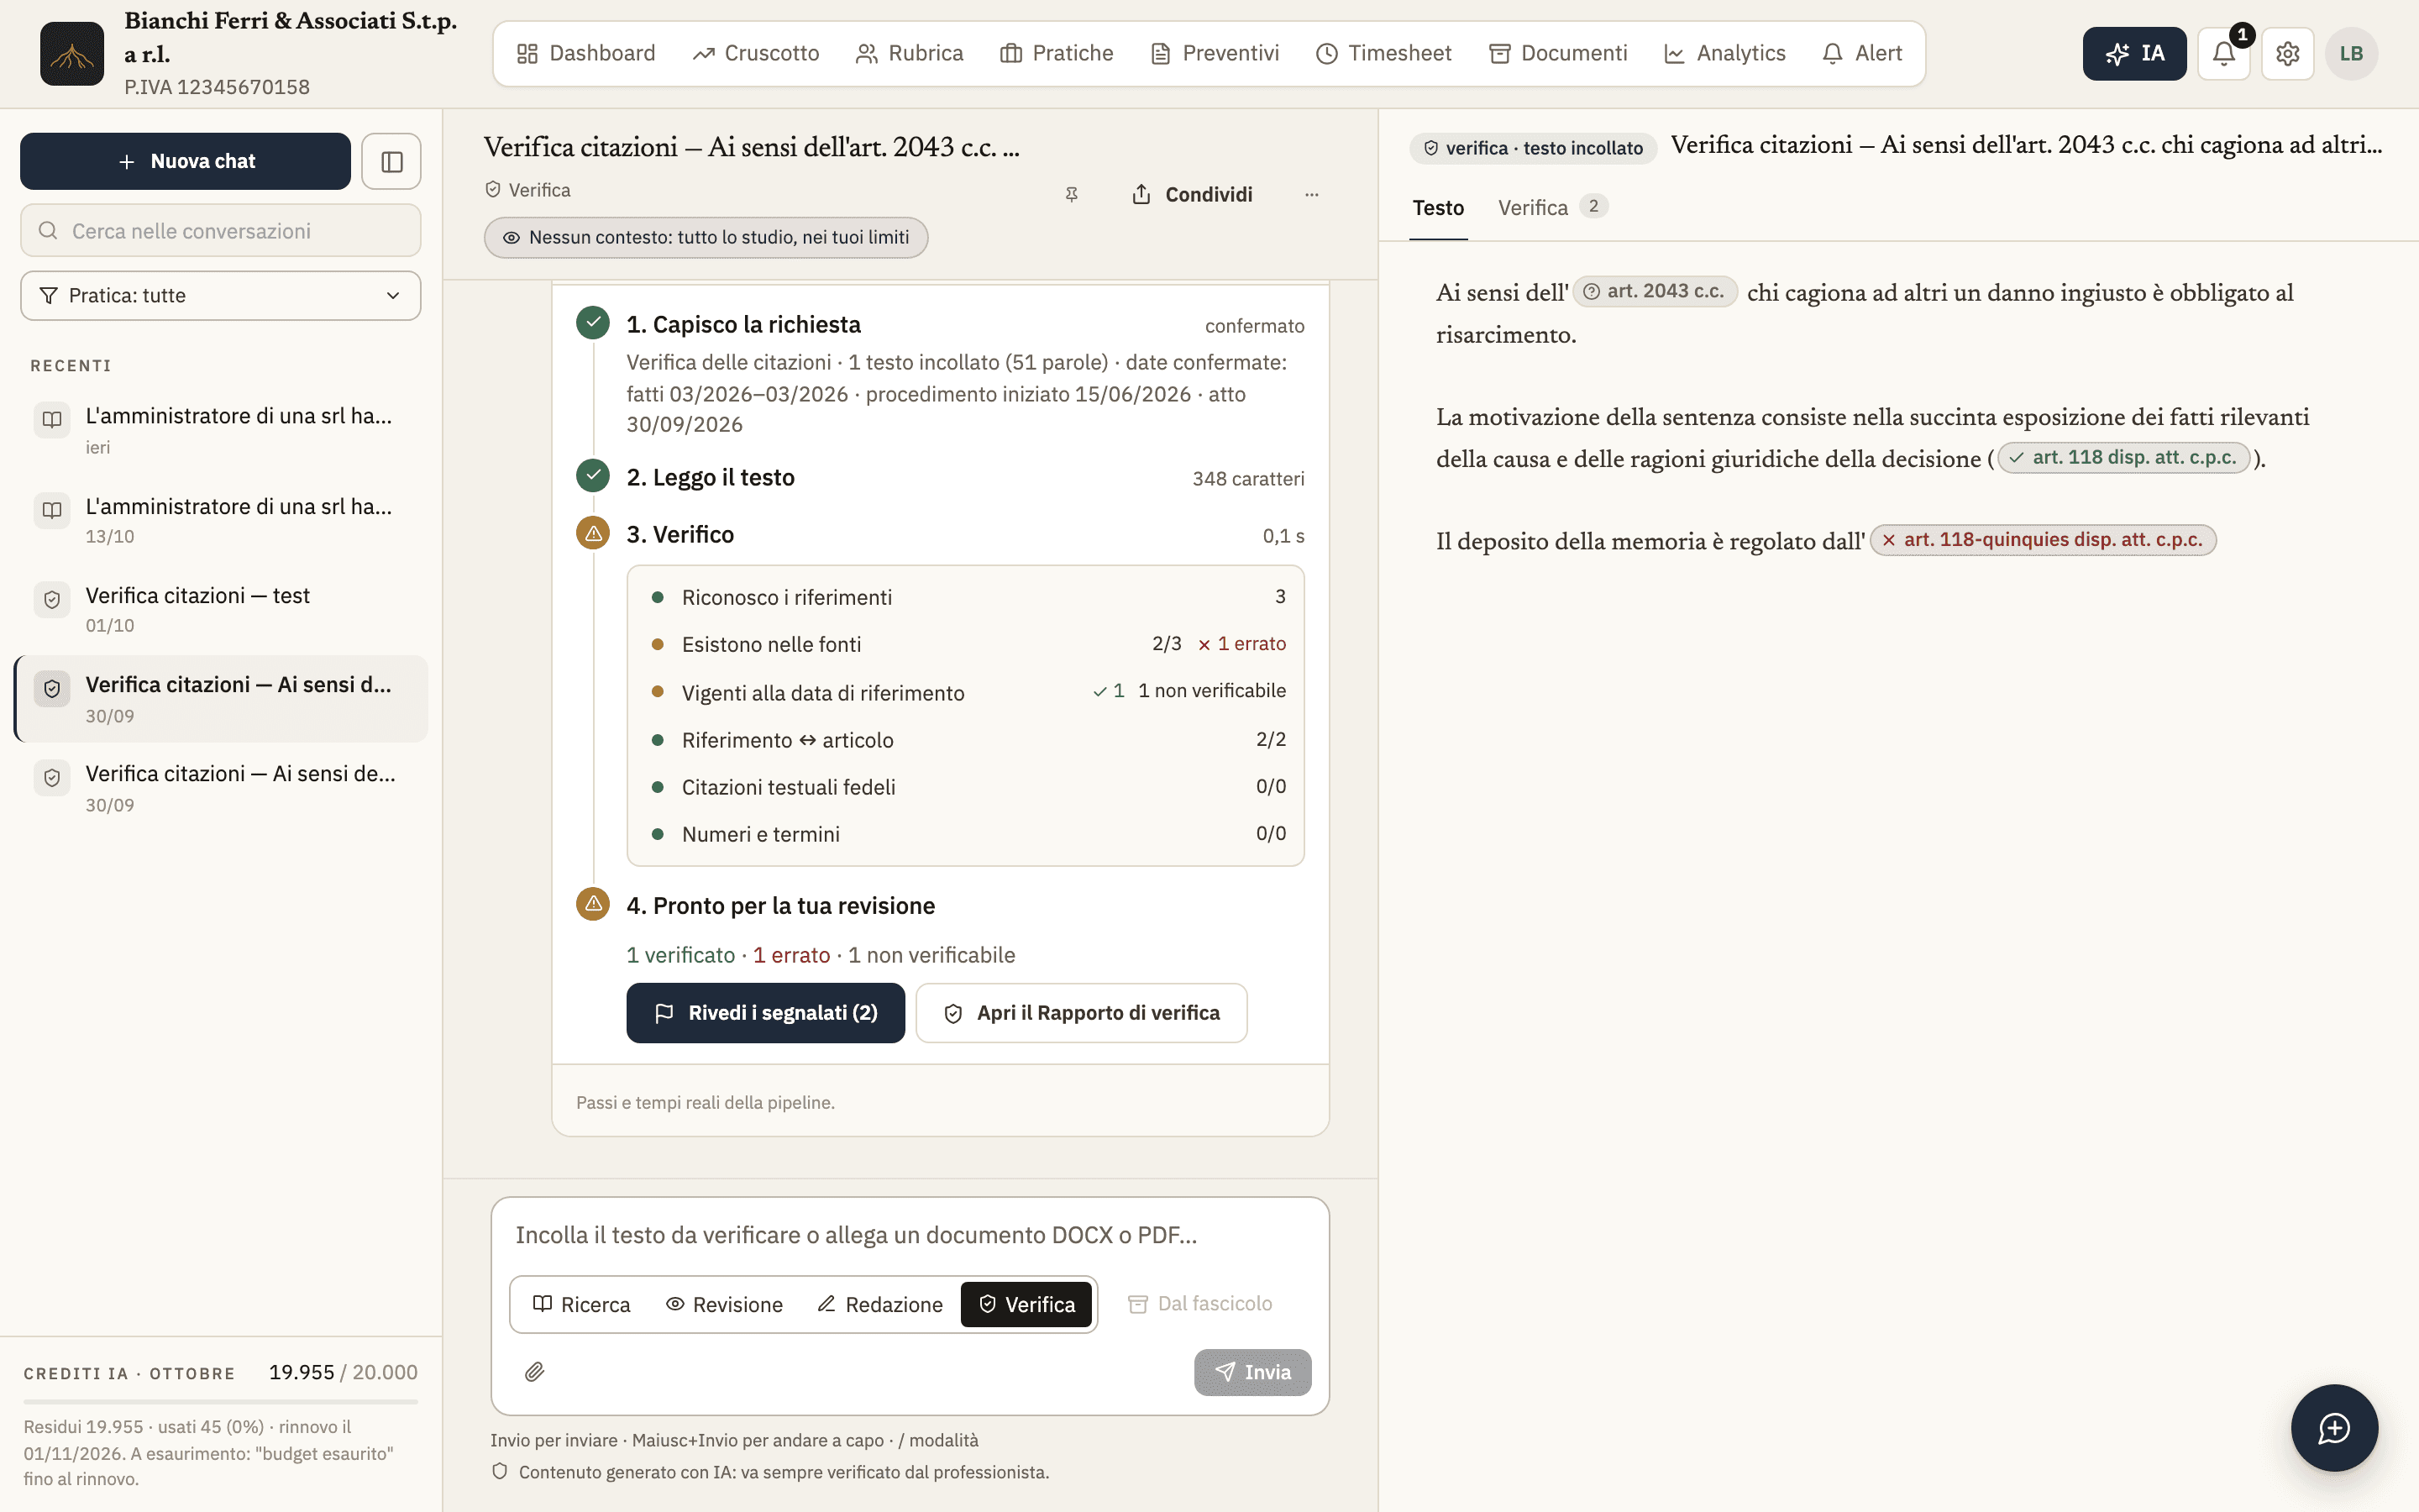
Task: Click the art. 118 disp. att. c.p.c. chip
Action: [x=2123, y=457]
